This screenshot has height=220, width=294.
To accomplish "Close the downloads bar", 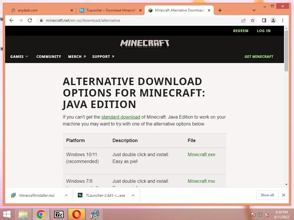I will (x=284, y=195).
